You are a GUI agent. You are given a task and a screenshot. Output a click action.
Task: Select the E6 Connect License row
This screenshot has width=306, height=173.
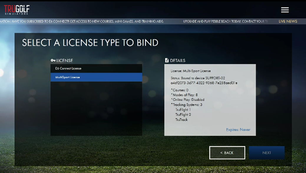tap(96, 69)
